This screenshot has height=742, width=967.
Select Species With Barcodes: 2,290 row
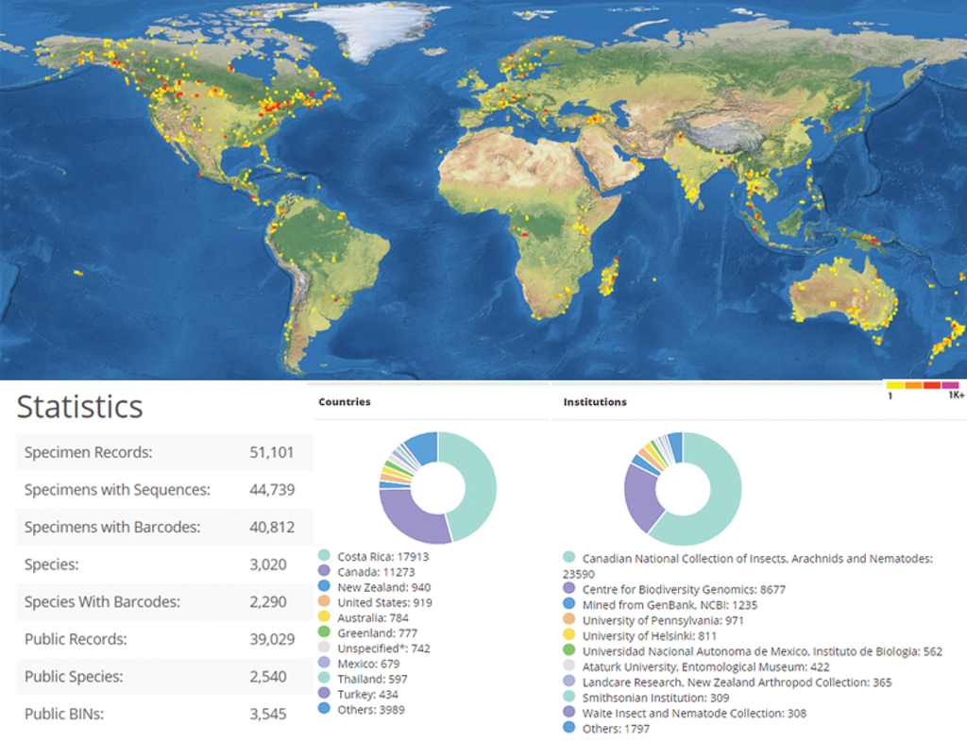[x=164, y=602]
